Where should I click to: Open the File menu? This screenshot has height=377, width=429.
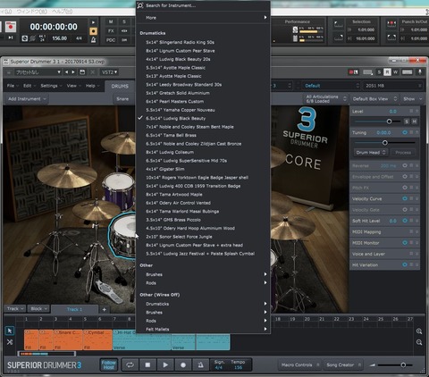(x=13, y=86)
